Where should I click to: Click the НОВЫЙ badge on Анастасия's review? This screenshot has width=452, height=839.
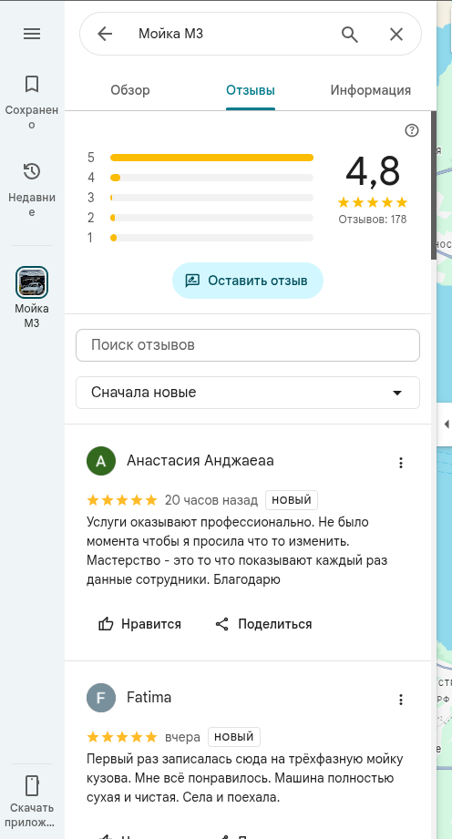coord(292,500)
